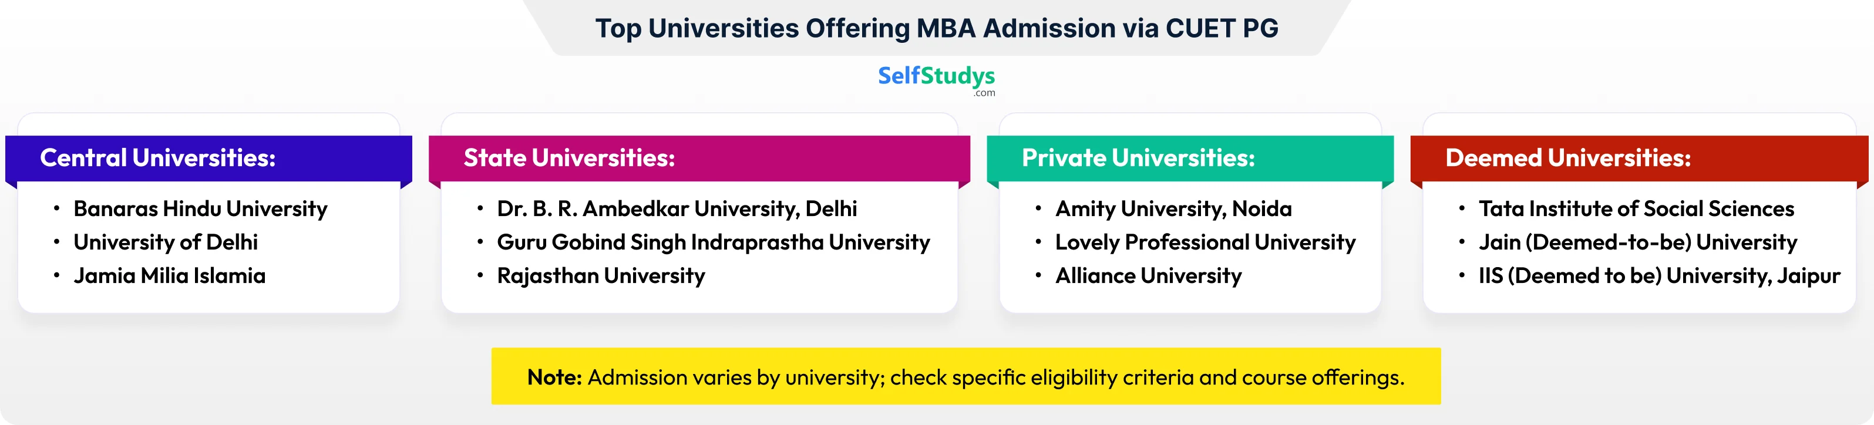
Task: Click the yellow Note banner
Action: pos(965,376)
